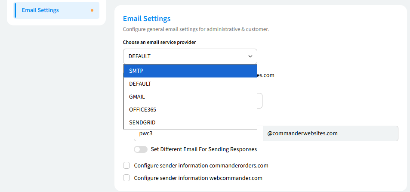Enable the webcommander.com sender information checkbox

(126, 178)
